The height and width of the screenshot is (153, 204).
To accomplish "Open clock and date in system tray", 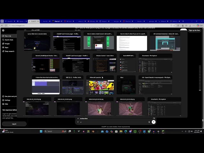I will (x=197, y=131).
